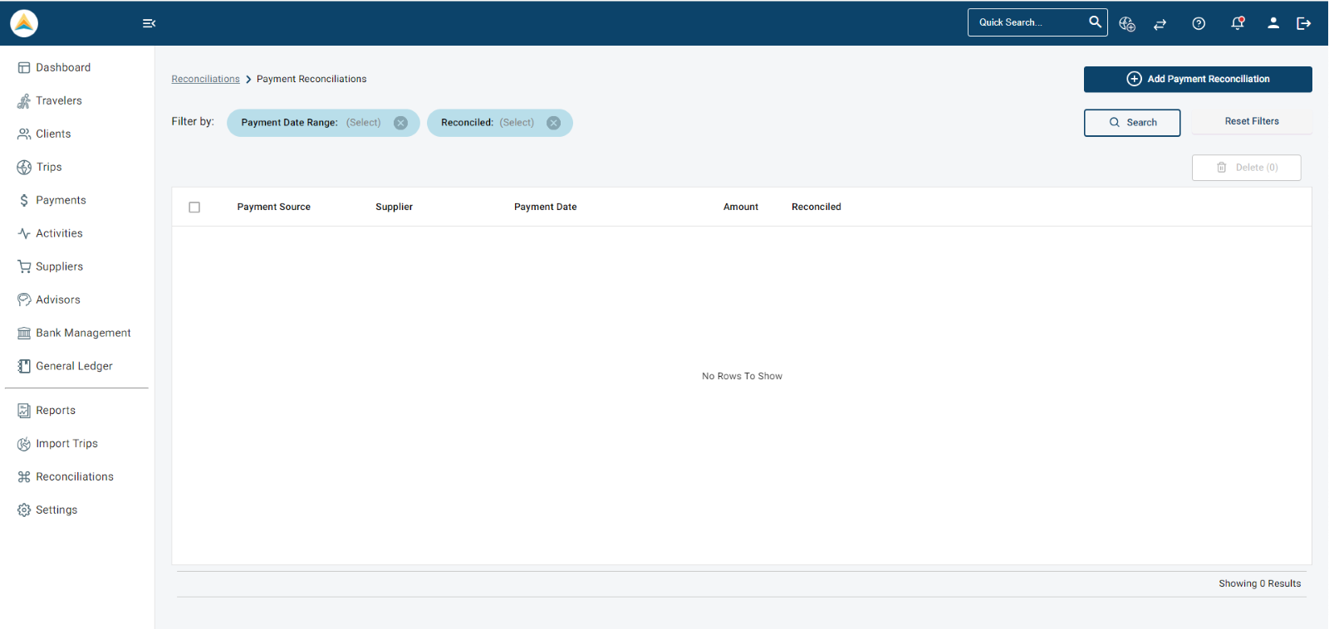1329x629 pixels.
Task: Click the Search button
Action: [x=1132, y=123]
